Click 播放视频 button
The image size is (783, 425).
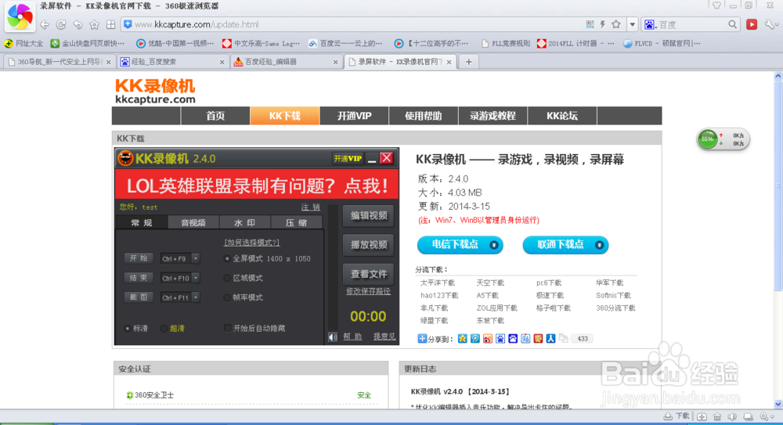pyautogui.click(x=369, y=245)
